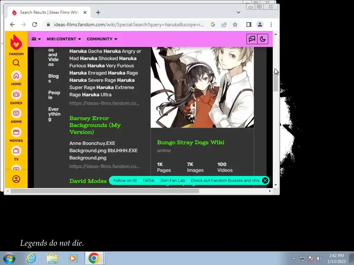Close the teal promo banner
The width and height of the screenshot is (354, 265).
[x=265, y=180]
